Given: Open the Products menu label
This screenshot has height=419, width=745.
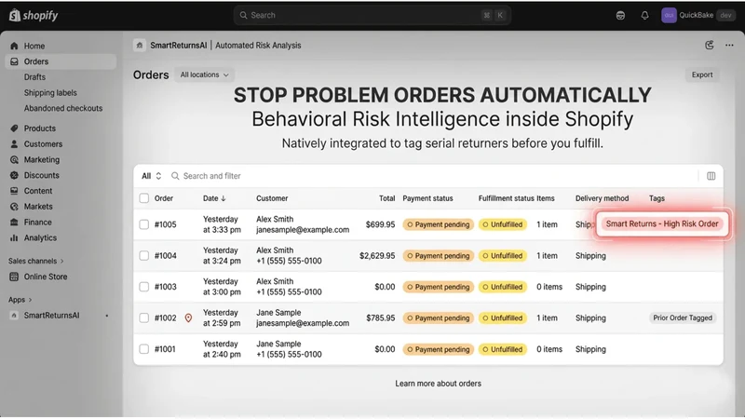Looking at the screenshot, I should coord(40,128).
